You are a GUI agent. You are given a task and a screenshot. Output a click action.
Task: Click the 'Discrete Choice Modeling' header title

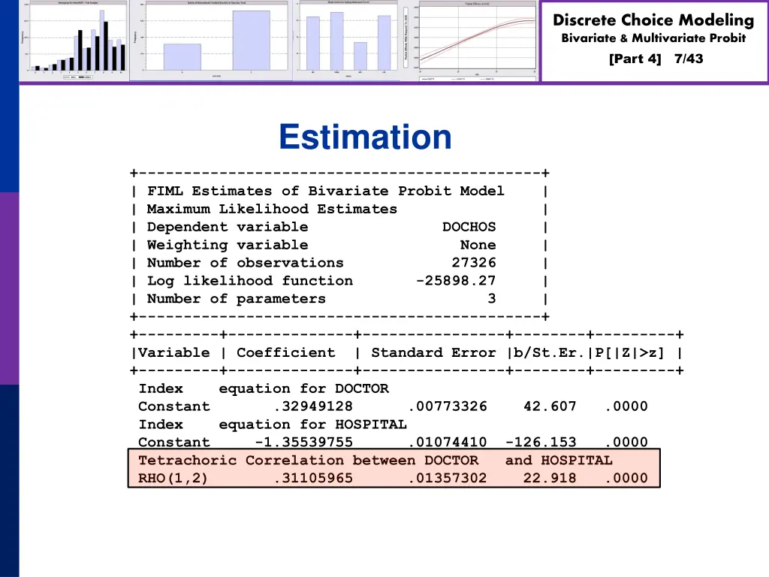(653, 20)
